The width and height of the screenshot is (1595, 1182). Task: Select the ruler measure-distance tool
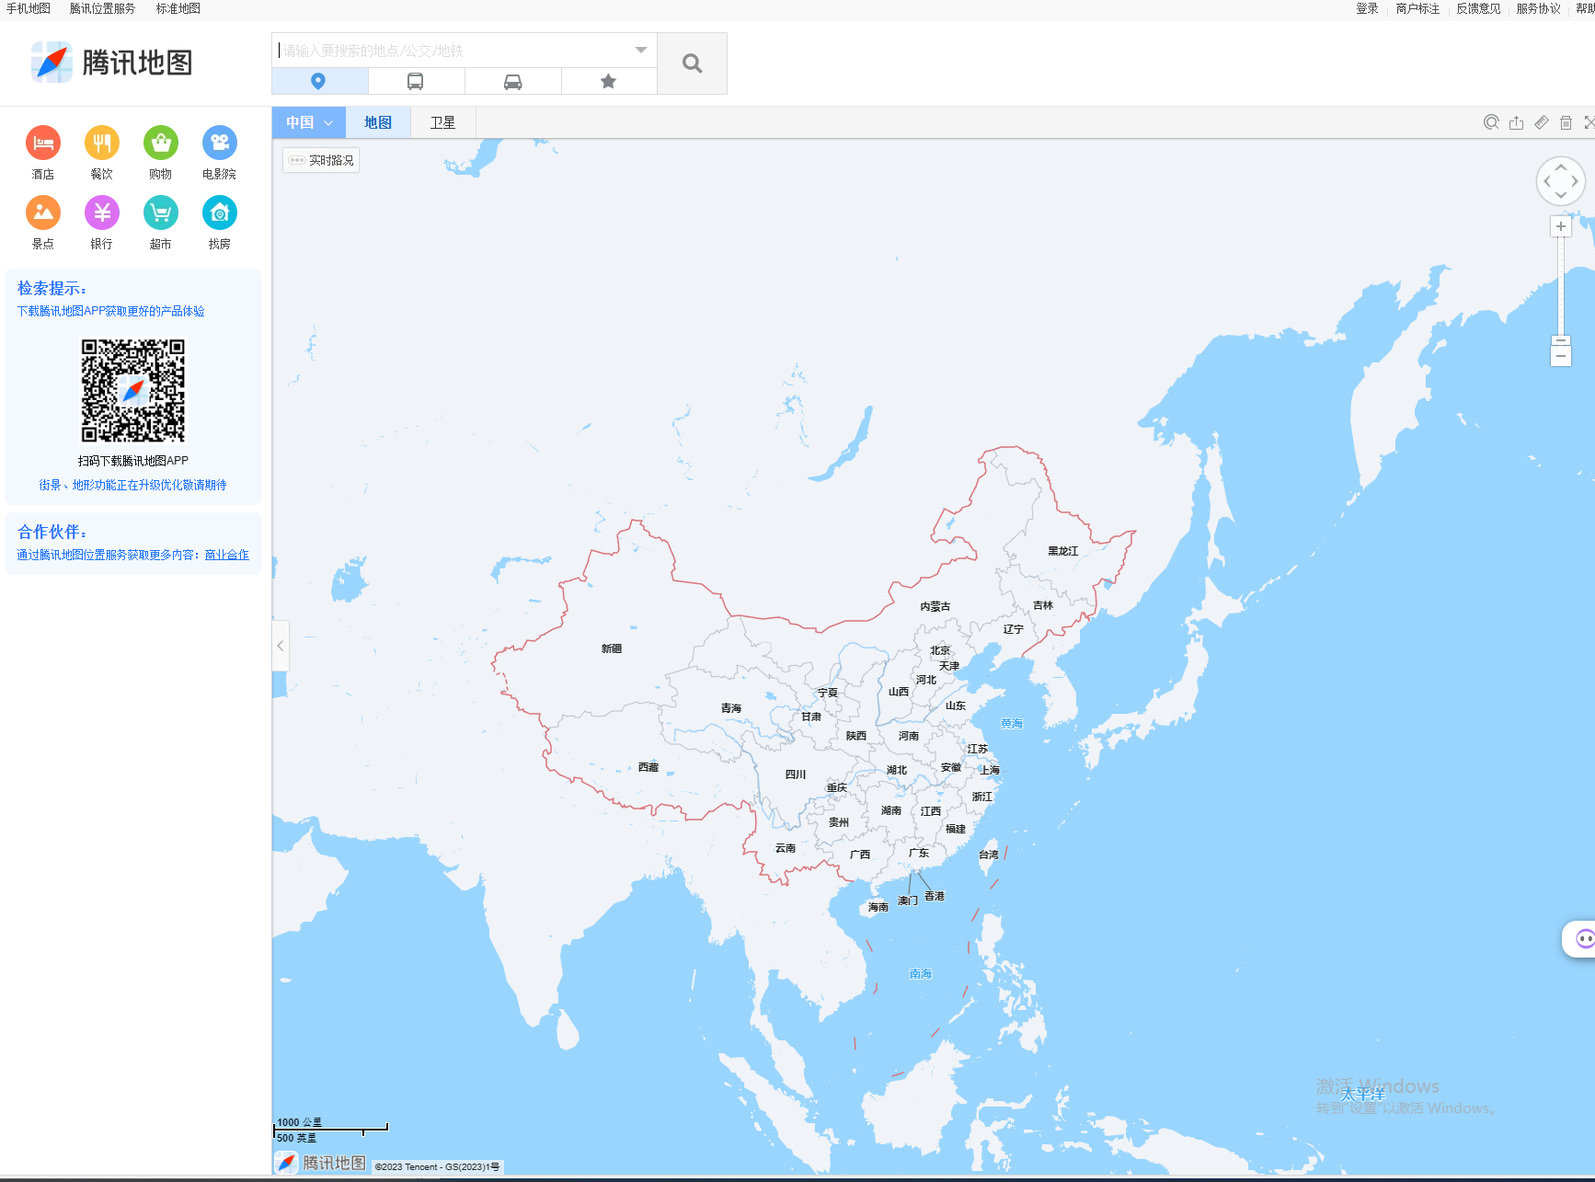[1542, 121]
